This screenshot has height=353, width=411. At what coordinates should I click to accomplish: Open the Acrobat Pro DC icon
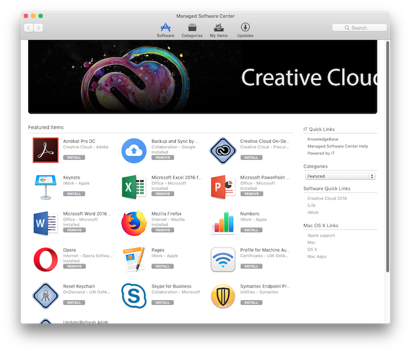[x=46, y=150]
